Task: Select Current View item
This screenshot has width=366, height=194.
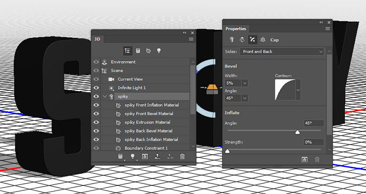Action: pyautogui.click(x=130, y=79)
